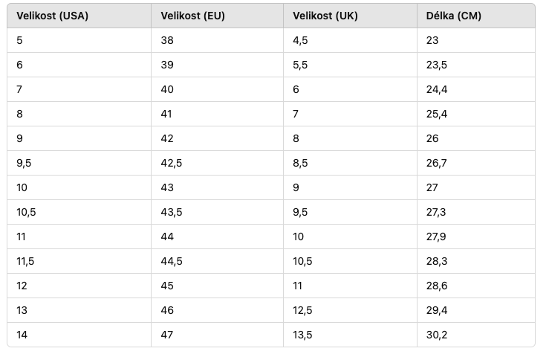Click the EU size 45 cell
Viewport: 549px width, 357px height.
(217, 286)
